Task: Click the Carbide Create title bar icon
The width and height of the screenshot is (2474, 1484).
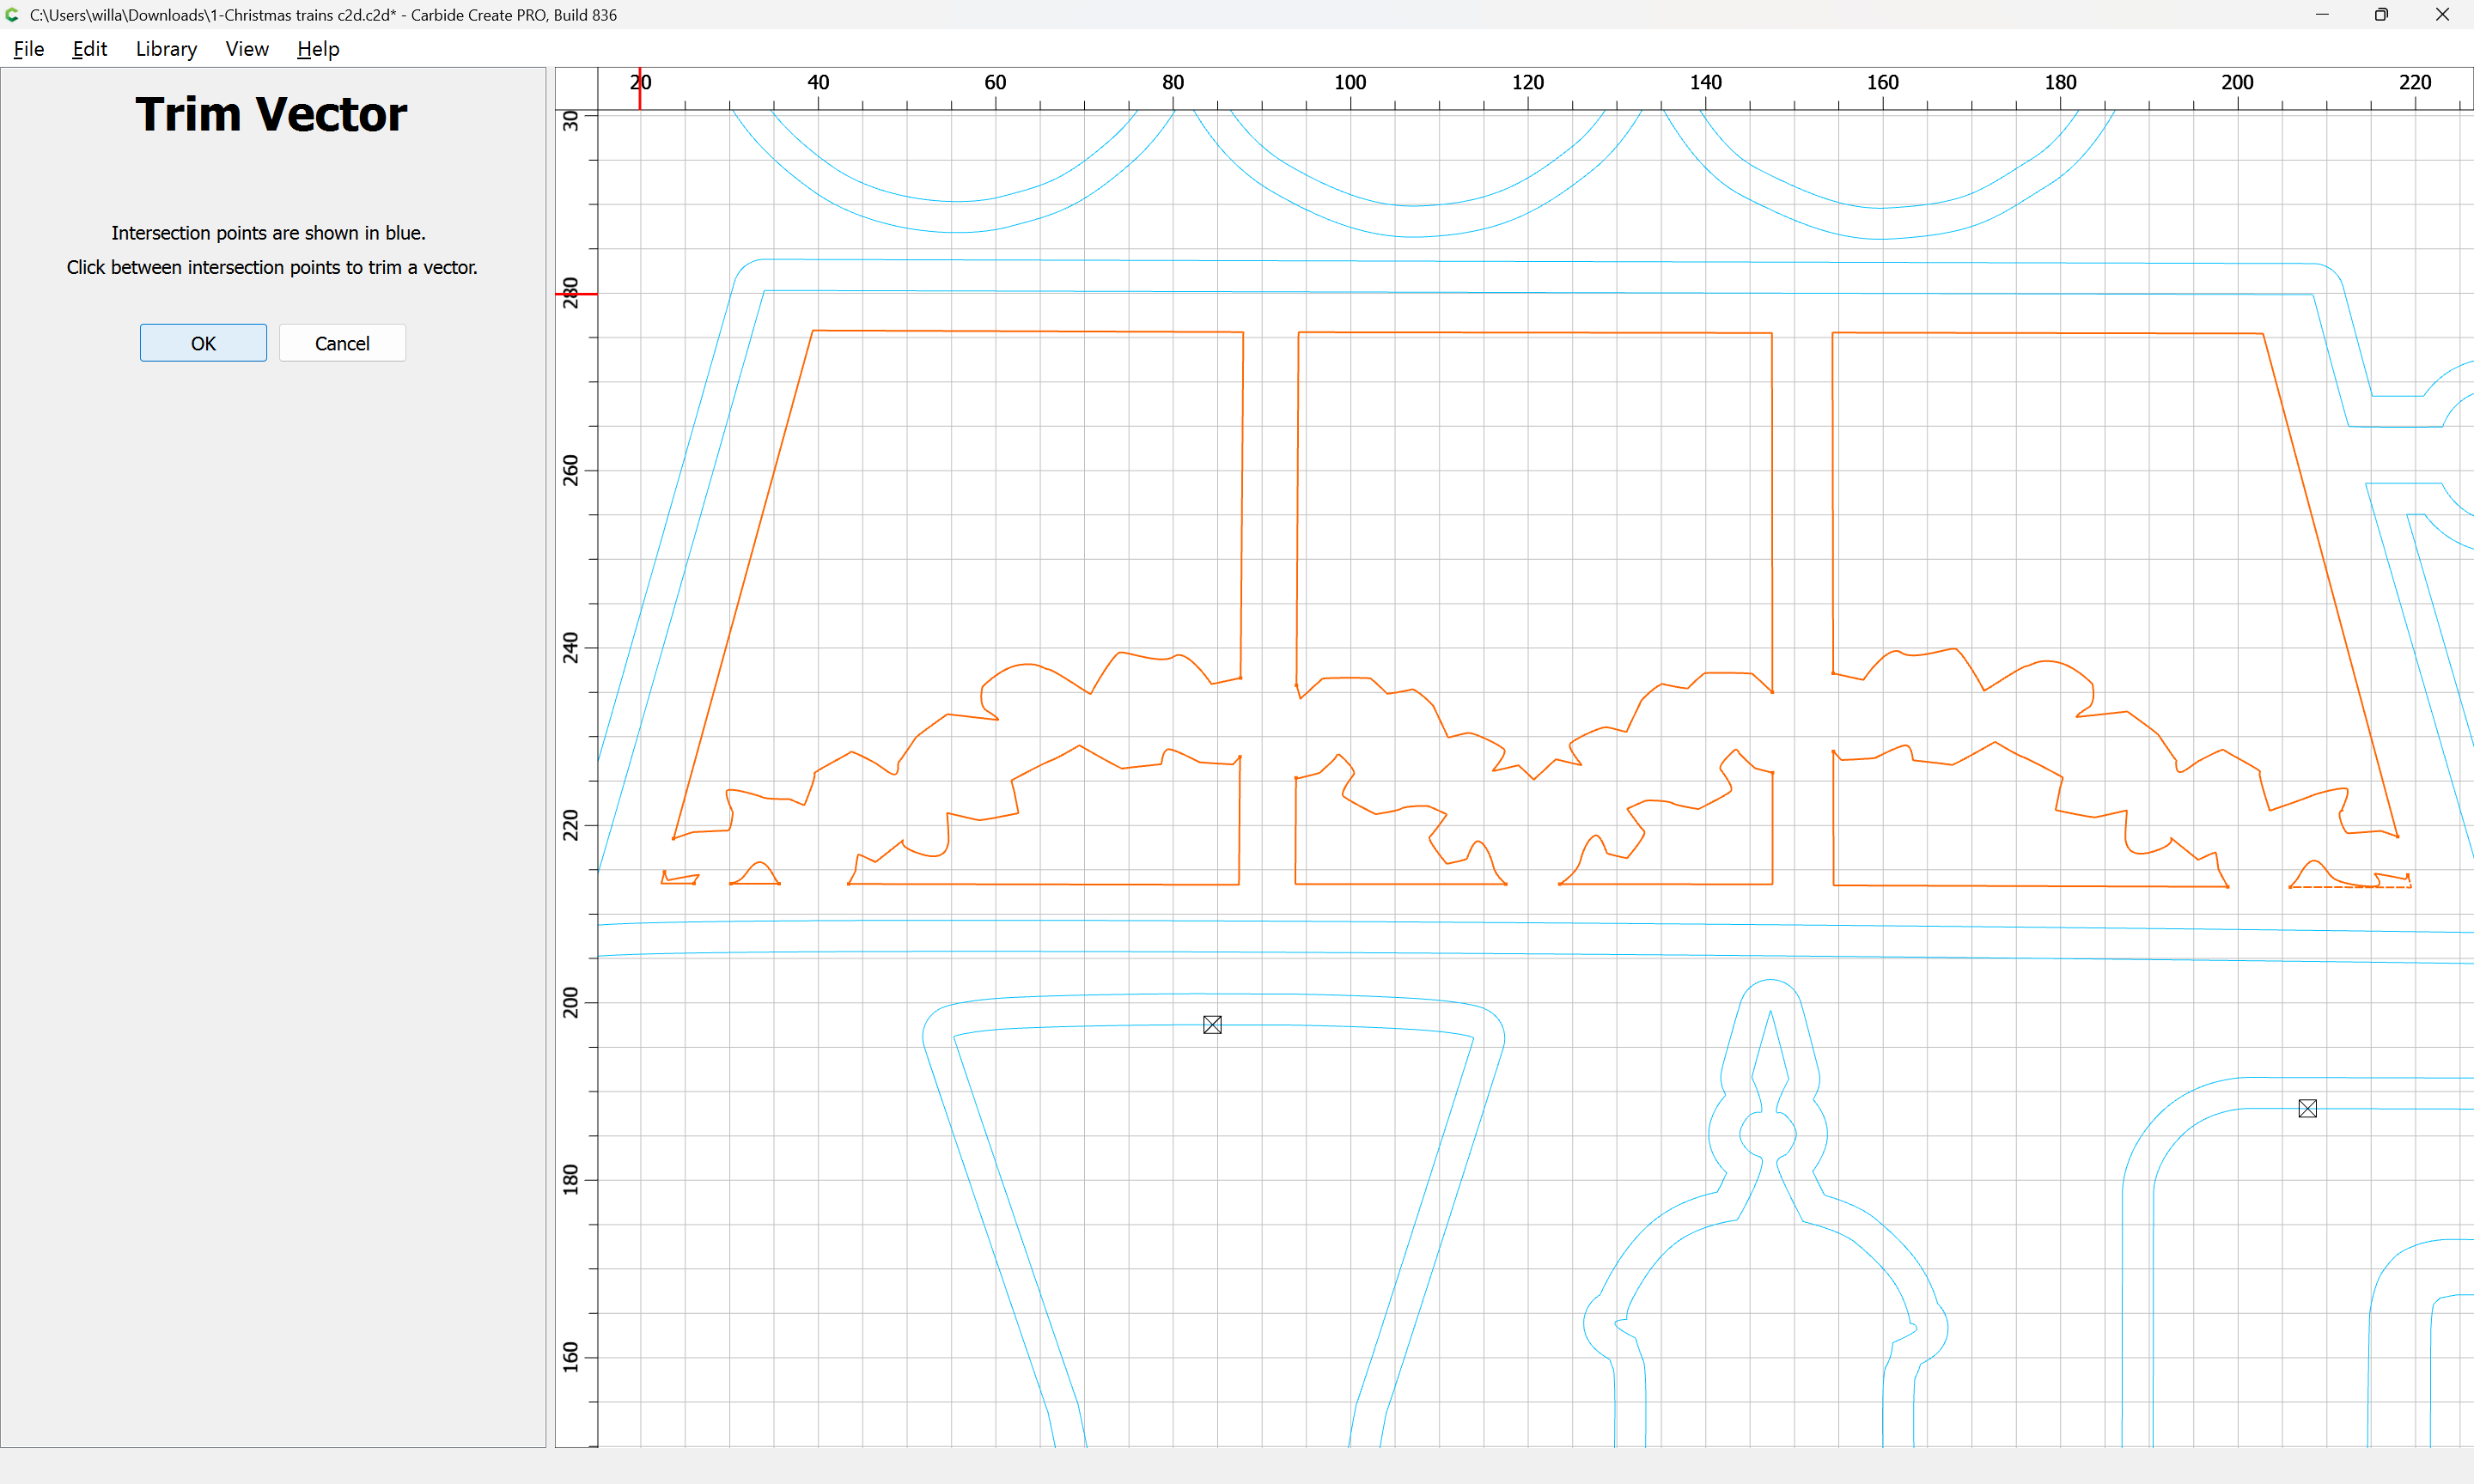Action: coord(12,15)
